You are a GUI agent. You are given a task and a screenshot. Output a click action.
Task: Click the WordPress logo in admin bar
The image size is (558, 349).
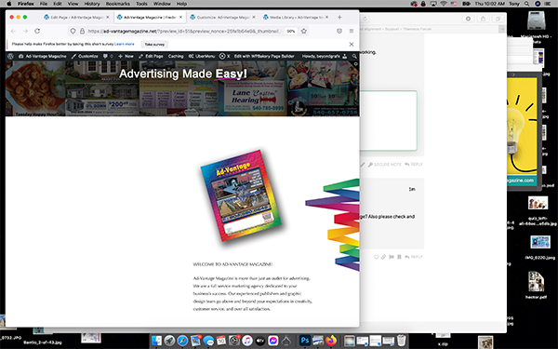click(10, 56)
